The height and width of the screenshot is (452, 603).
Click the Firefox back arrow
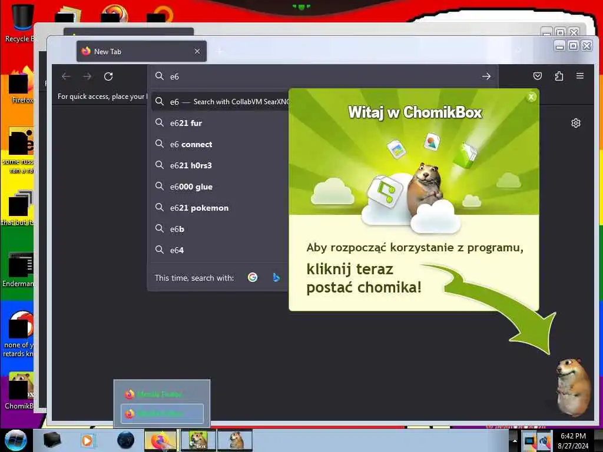point(66,77)
